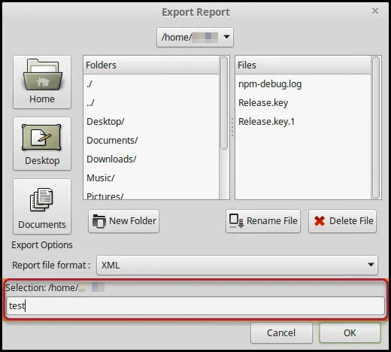Confirm export with the OK button
The height and width of the screenshot is (352, 391).
coord(350,333)
